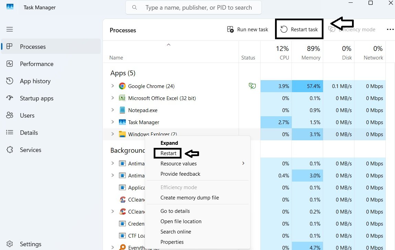Viewport: 395px width, 250px height.
Task: Expand the second Antima background process
Action: point(113,175)
